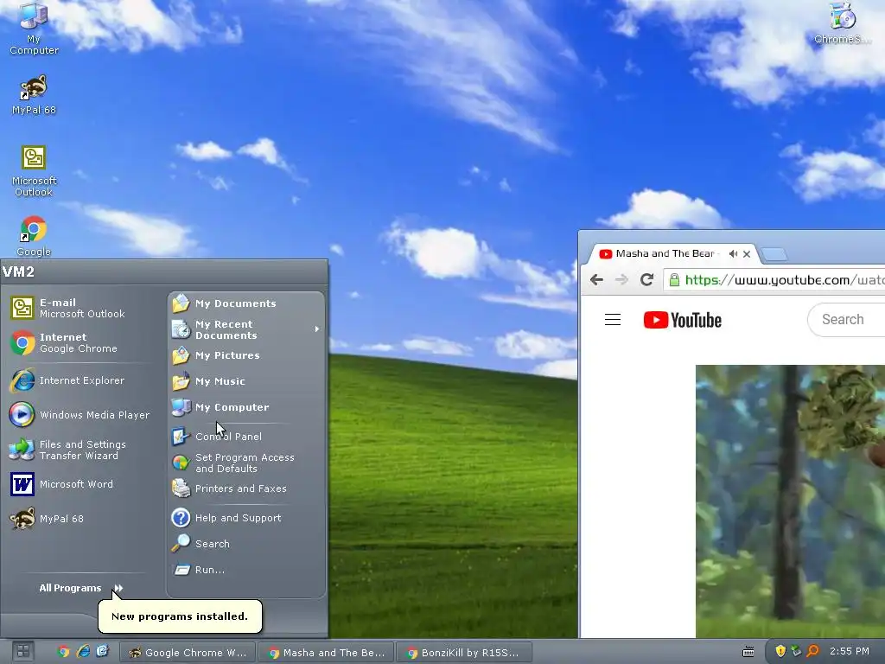Click the YouTube video player
The image size is (885, 664).
point(790,501)
